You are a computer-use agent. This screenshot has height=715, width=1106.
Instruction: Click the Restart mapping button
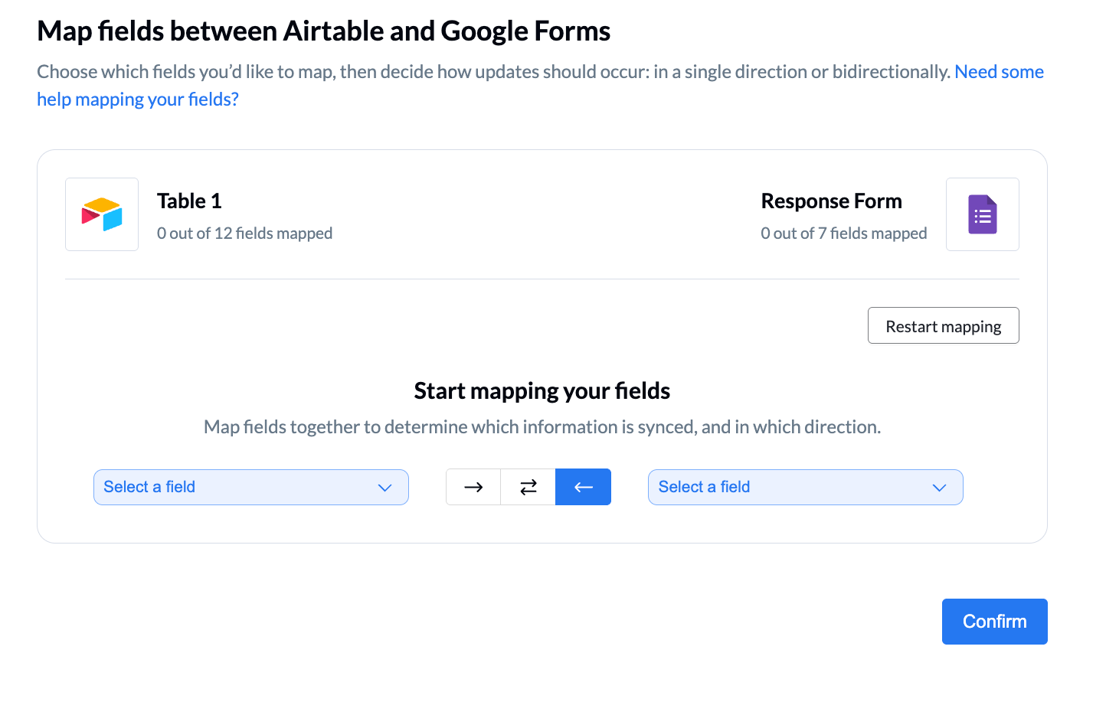click(943, 325)
